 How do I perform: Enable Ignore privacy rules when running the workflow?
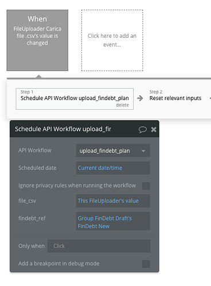click(146, 186)
